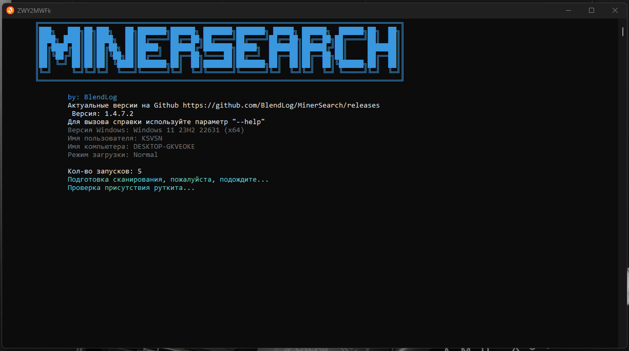Close the console window

click(x=614, y=10)
